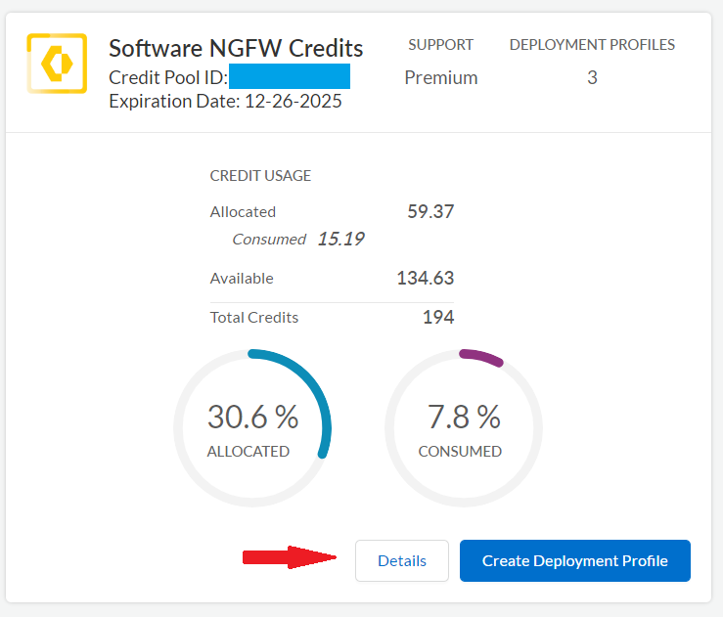Click the Expiration Date 12-26-2025 text
Screen dimensions: 723x617
pos(226,101)
